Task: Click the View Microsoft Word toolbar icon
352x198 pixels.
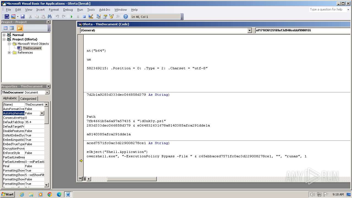Action: click(x=7, y=17)
